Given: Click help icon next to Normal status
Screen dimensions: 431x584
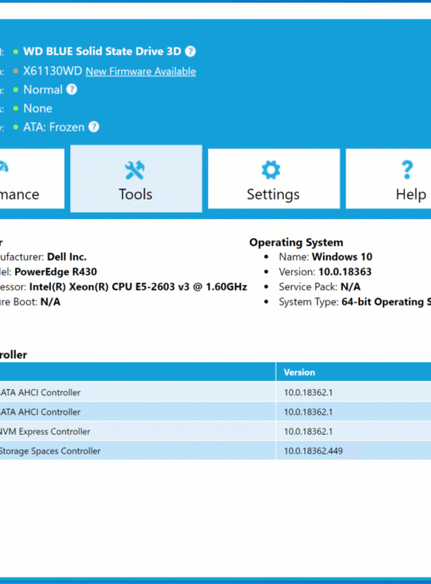Looking at the screenshot, I should coord(72,89).
